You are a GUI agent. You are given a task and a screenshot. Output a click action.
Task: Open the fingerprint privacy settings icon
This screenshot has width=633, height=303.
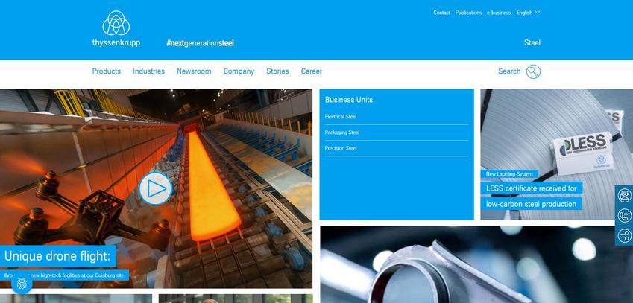tap(22, 284)
